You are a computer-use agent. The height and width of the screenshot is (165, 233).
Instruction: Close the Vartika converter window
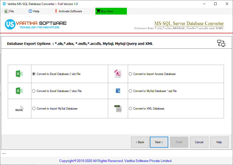click(227, 4)
